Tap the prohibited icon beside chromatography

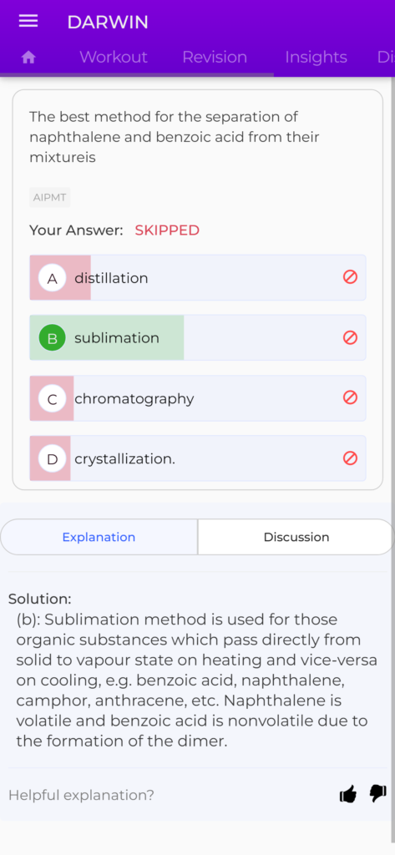tap(350, 397)
